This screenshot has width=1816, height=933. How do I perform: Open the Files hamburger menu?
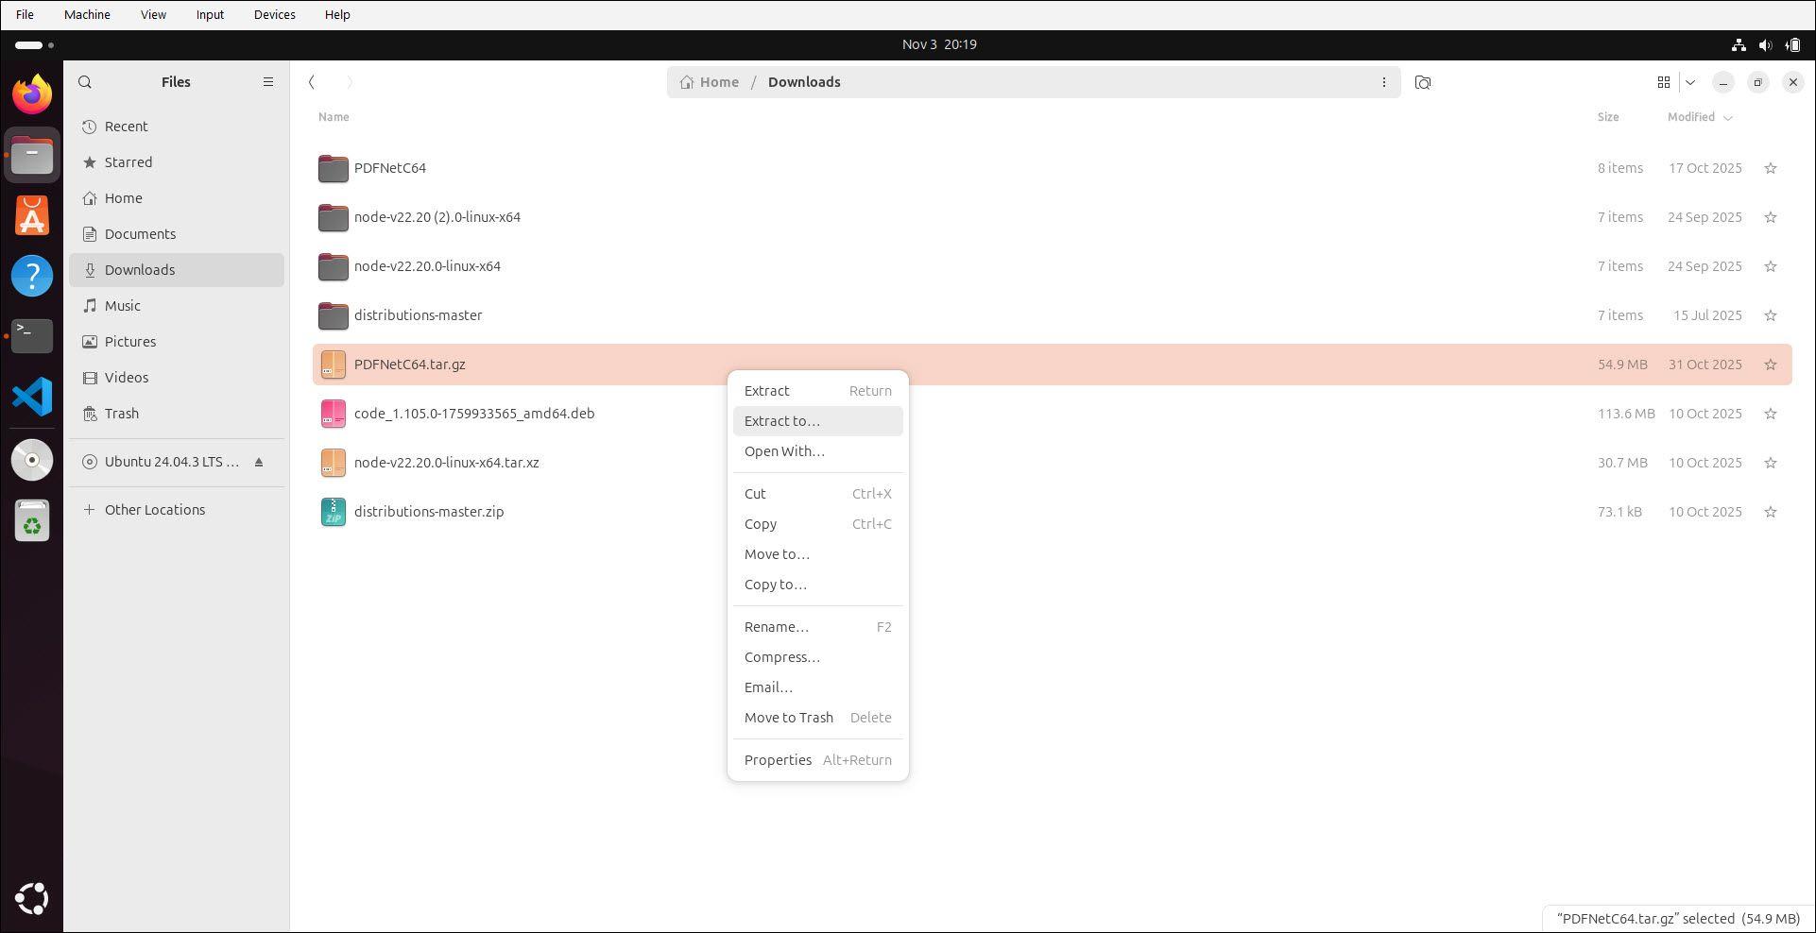pyautogui.click(x=268, y=82)
